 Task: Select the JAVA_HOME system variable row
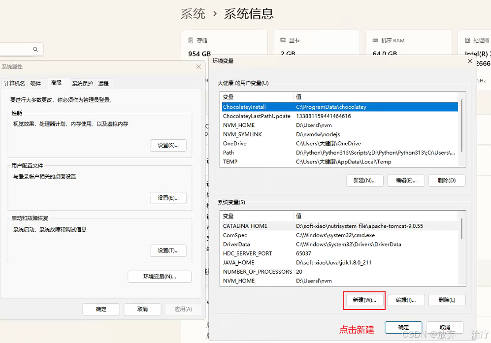[x=295, y=262]
